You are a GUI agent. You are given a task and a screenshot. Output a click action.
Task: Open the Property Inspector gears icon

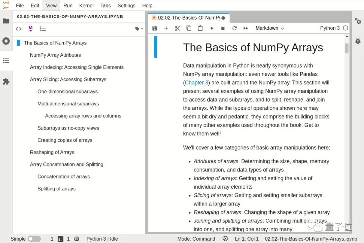click(358, 21)
